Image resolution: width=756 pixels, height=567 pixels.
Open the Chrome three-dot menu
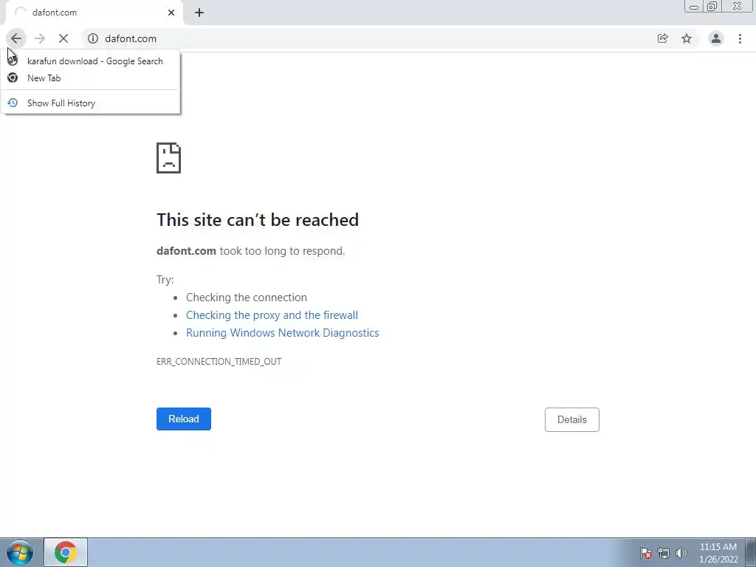tap(740, 38)
